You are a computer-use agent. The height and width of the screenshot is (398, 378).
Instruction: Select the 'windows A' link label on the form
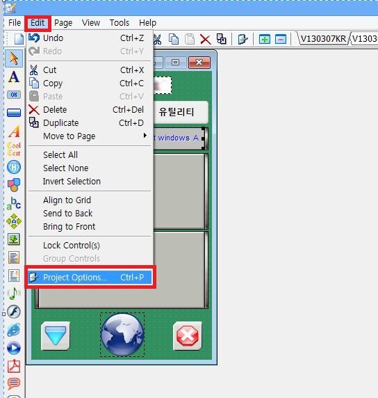178,138
